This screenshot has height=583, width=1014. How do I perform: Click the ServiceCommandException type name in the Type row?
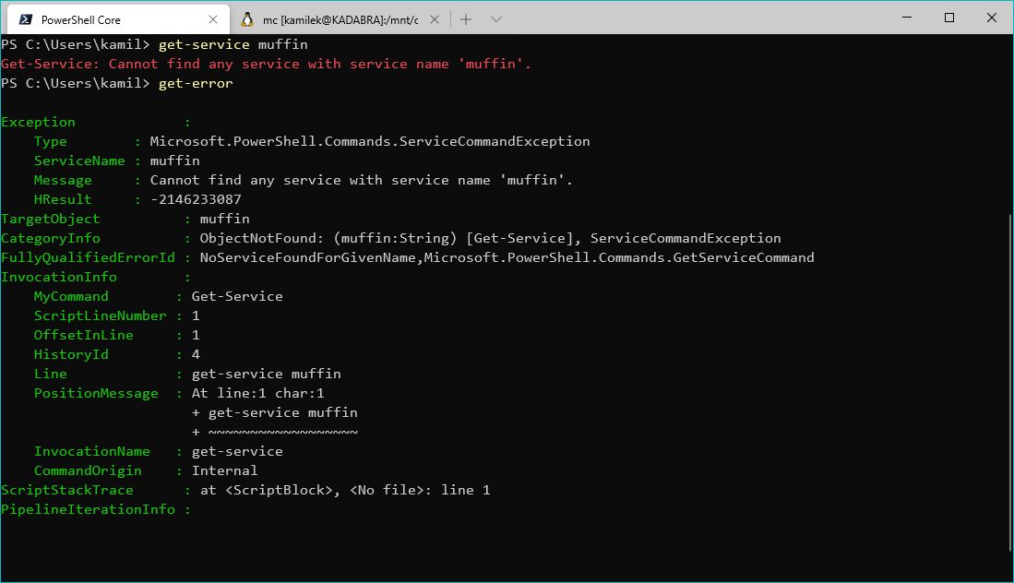click(x=370, y=141)
